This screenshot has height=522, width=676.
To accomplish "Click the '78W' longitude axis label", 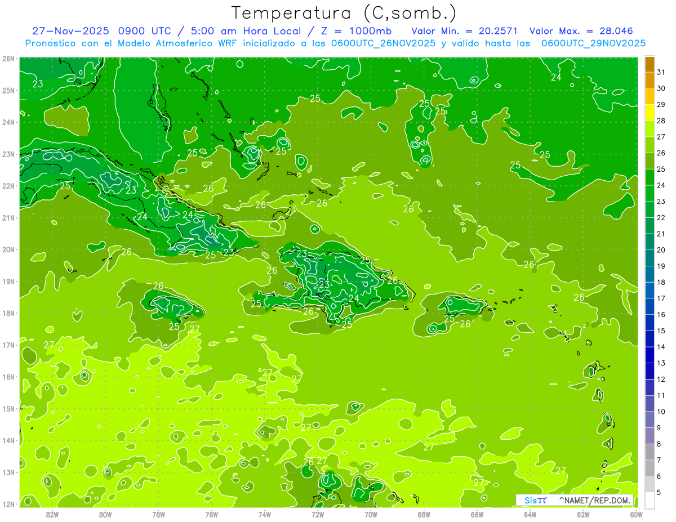I will pyautogui.click(x=158, y=514).
